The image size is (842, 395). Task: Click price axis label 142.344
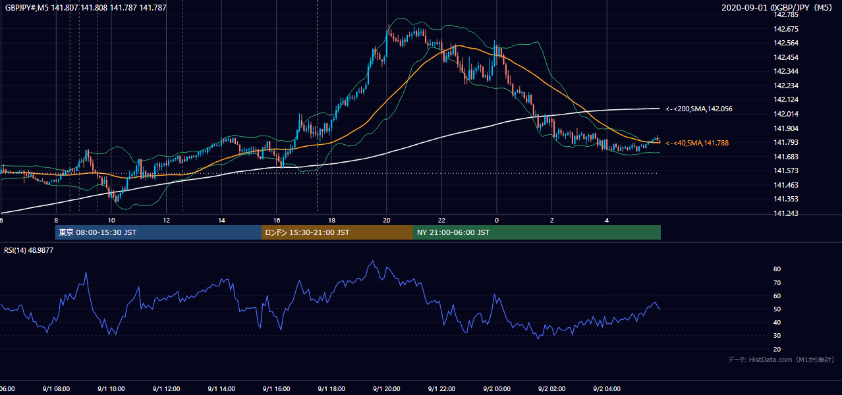pos(786,71)
